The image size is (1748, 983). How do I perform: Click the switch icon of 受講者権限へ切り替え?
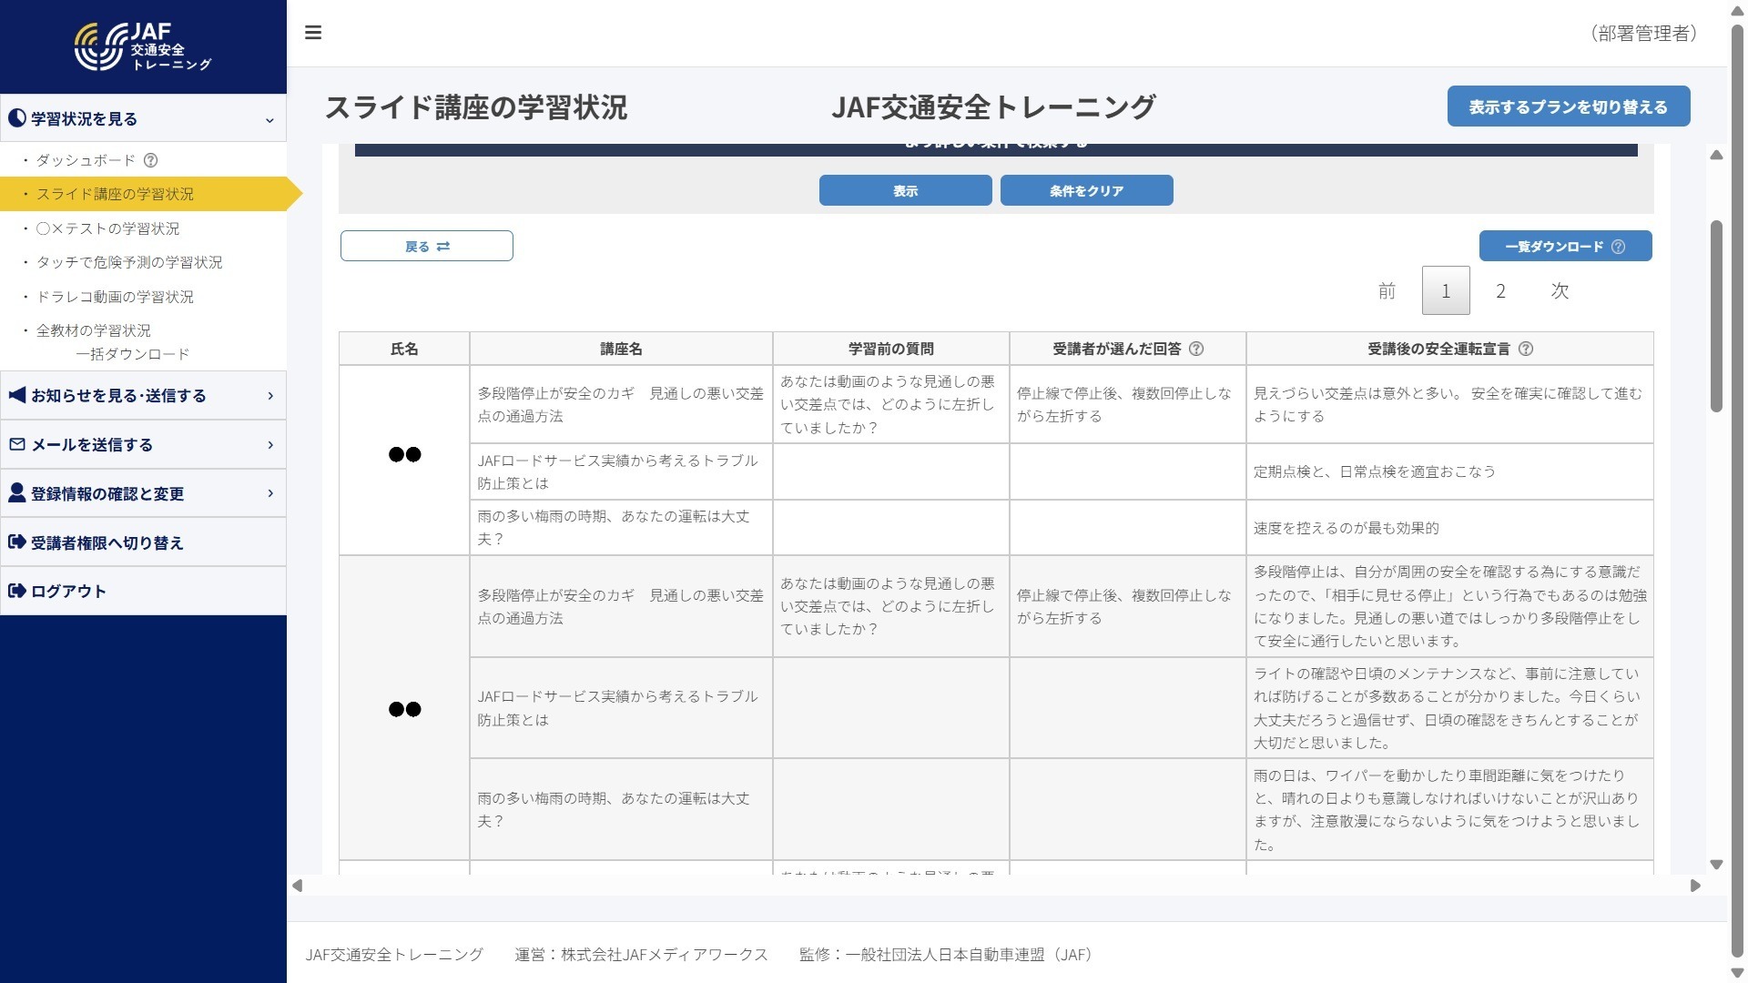tap(16, 542)
